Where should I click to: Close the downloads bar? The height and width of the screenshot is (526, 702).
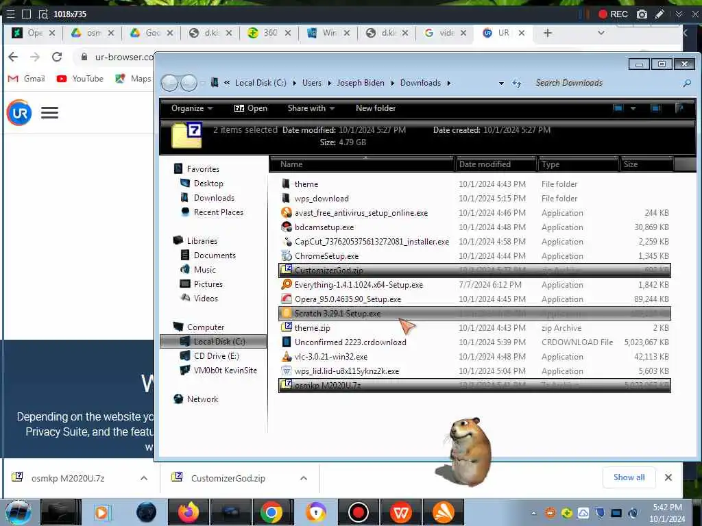pos(668,477)
